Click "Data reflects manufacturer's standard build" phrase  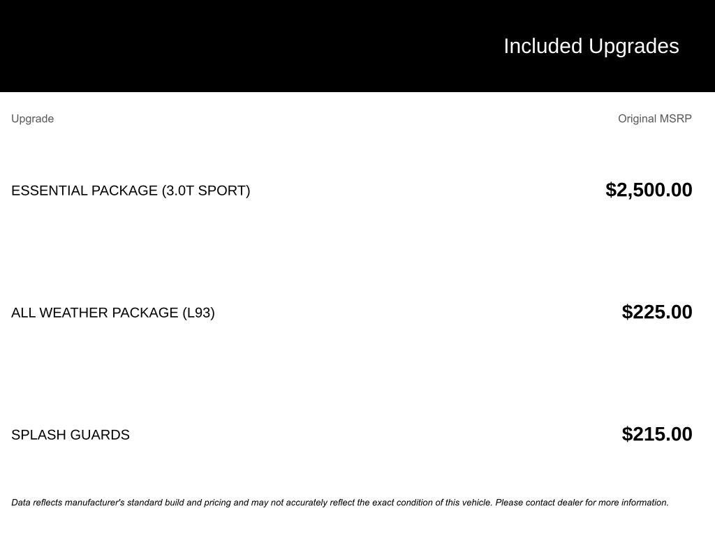click(97, 502)
